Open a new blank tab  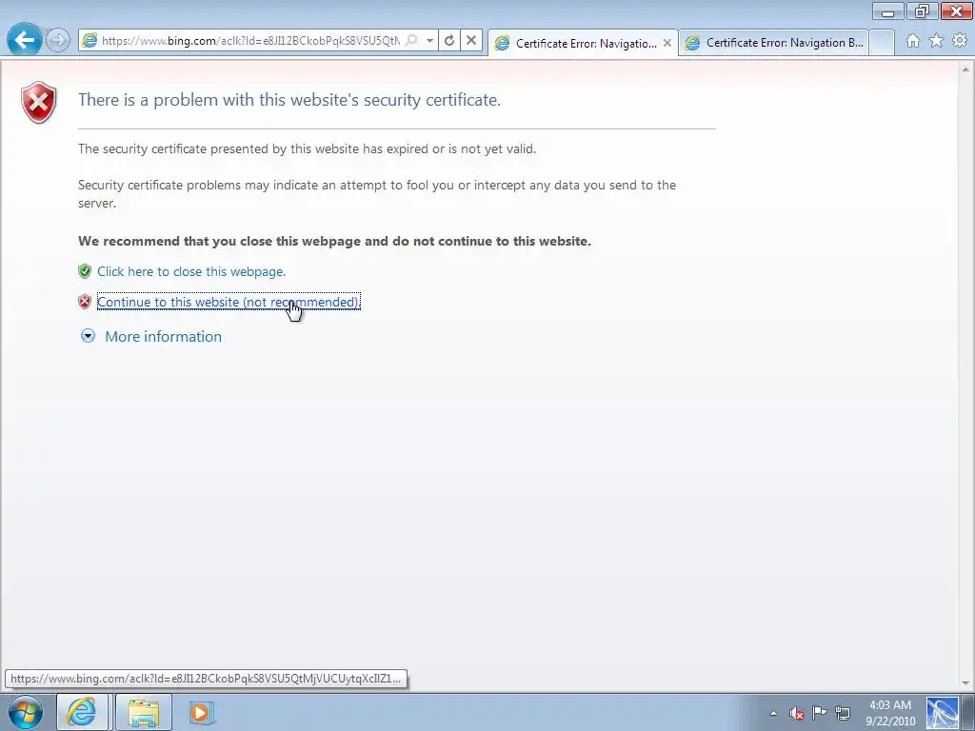click(x=881, y=43)
